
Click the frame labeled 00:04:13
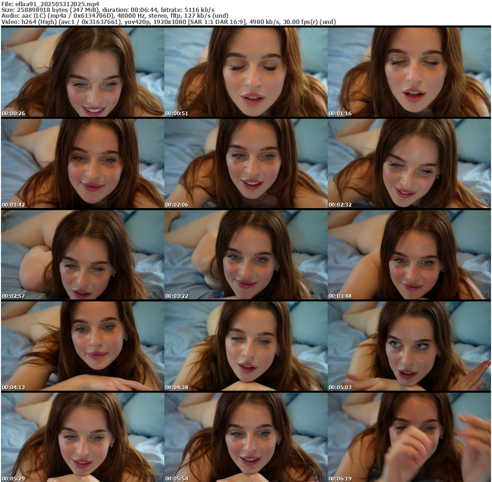(x=83, y=346)
